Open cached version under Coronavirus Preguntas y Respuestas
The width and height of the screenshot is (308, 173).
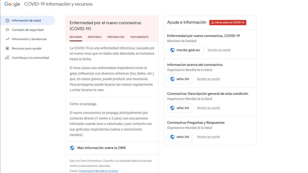tap(208, 137)
